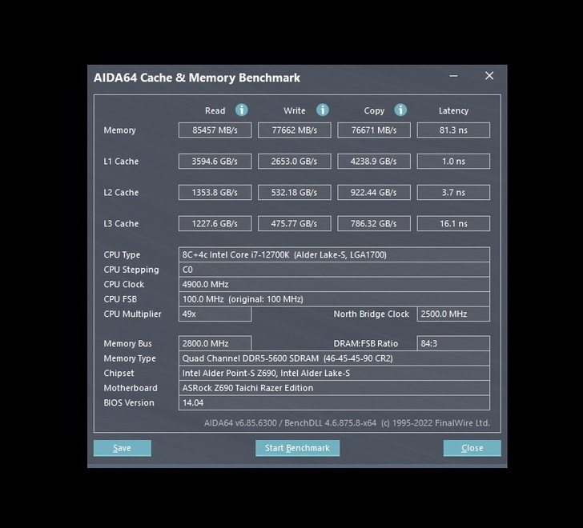Image resolution: width=583 pixels, height=528 pixels.
Task: Close the window with the X icon
Action: coord(489,76)
